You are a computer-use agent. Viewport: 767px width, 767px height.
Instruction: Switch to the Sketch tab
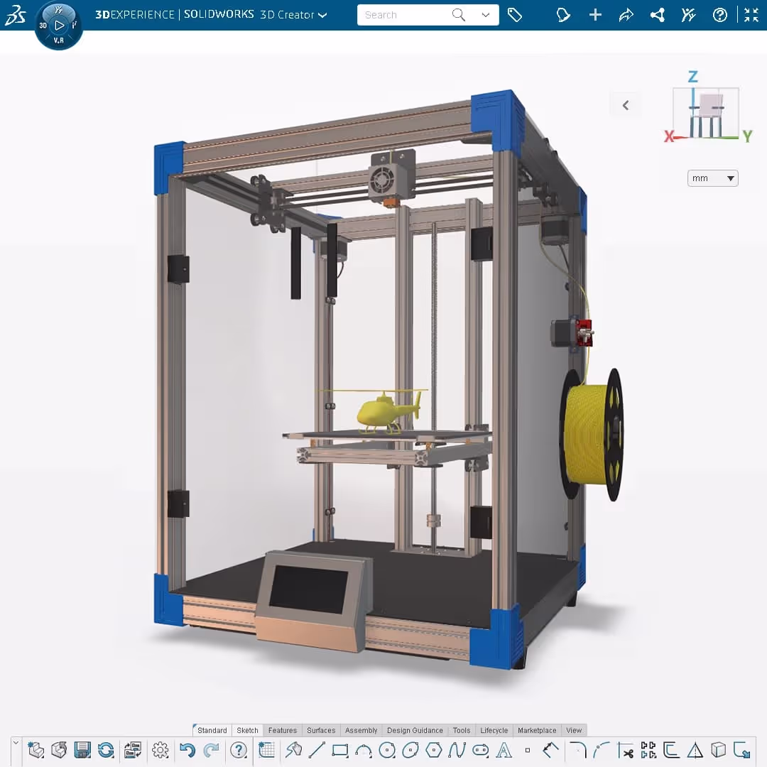pos(247,730)
